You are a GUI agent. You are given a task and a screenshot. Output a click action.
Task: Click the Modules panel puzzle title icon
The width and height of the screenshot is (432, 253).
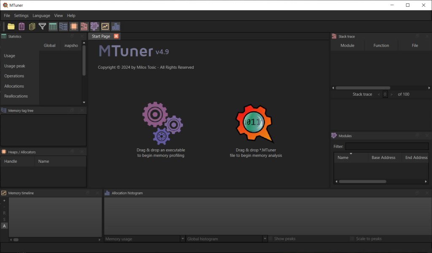pos(334,136)
